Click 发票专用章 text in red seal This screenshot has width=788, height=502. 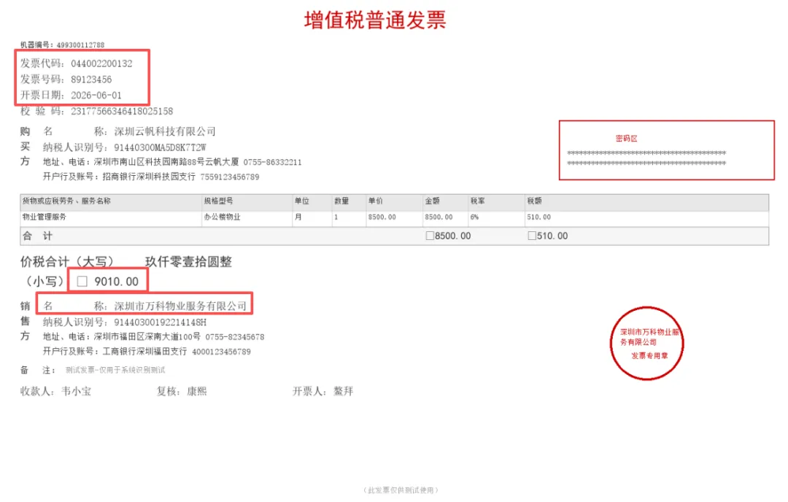tap(649, 356)
